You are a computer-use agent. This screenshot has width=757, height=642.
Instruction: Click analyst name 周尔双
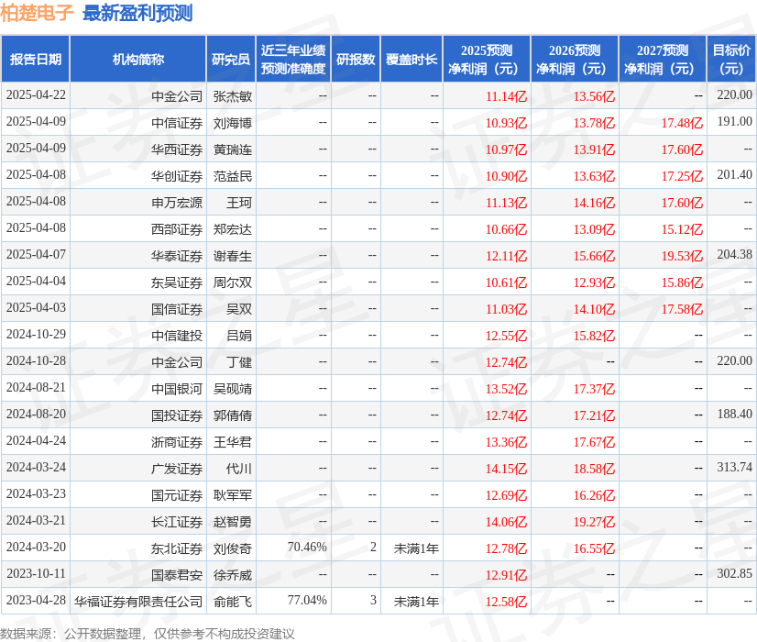[233, 282]
